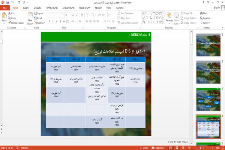Open the FILE tab
This screenshot has height=150, width=225.
(5, 8)
